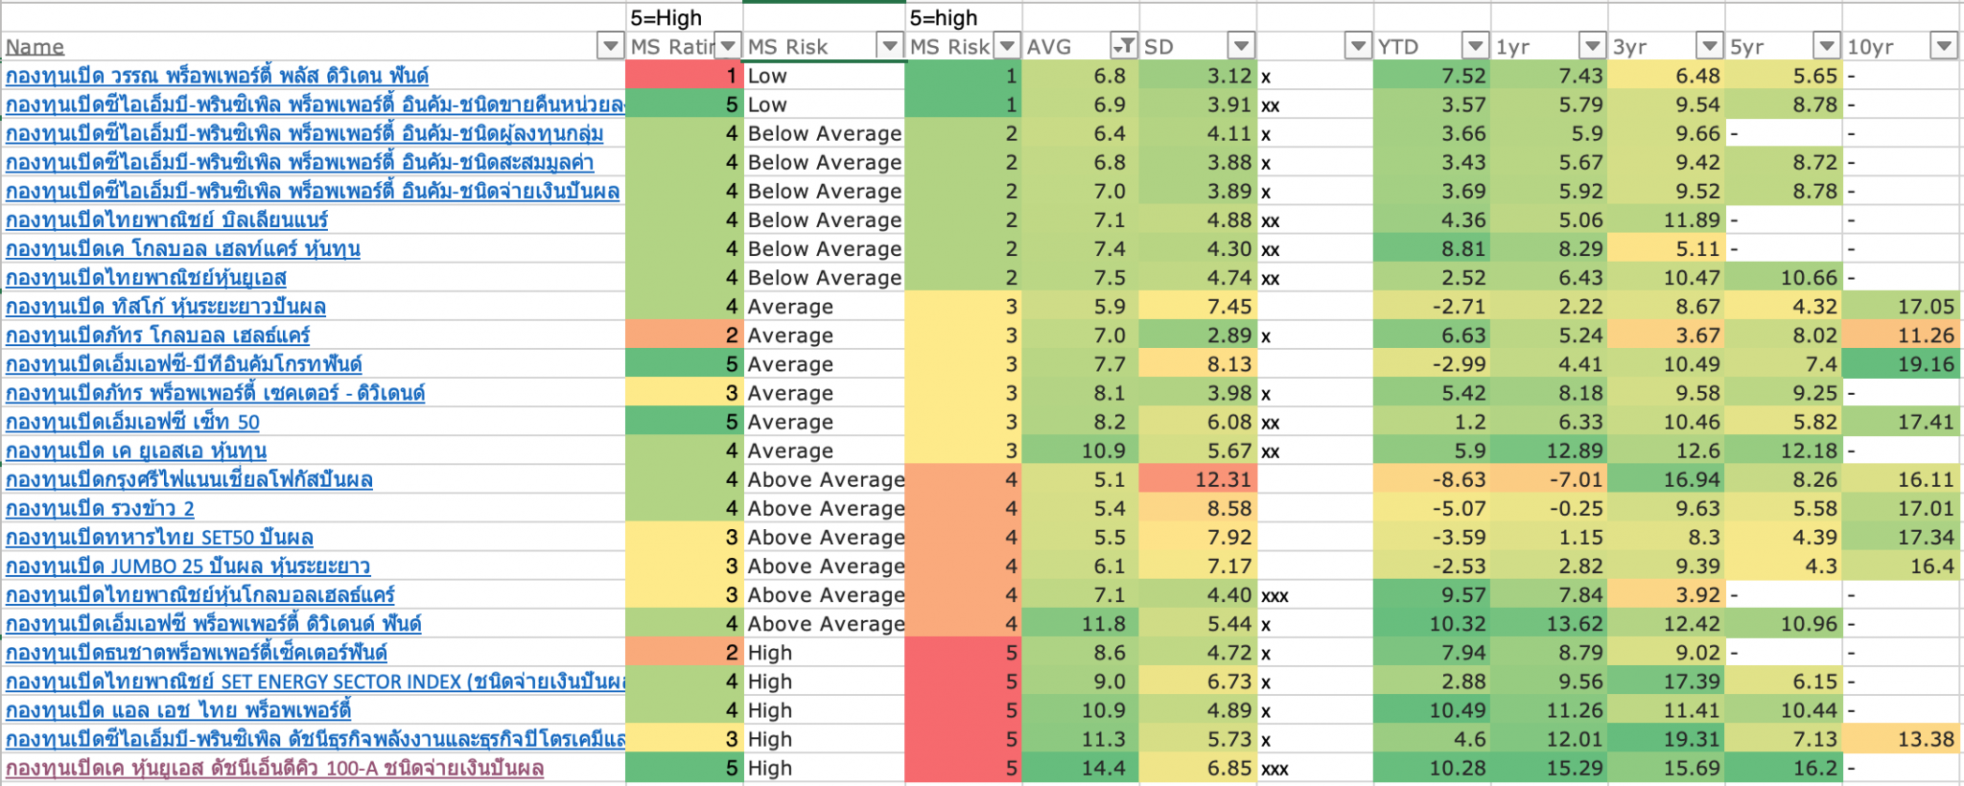This screenshot has height=786, width=1964.
Task: Select the "5=High" note above MS Rating
Action: (684, 17)
